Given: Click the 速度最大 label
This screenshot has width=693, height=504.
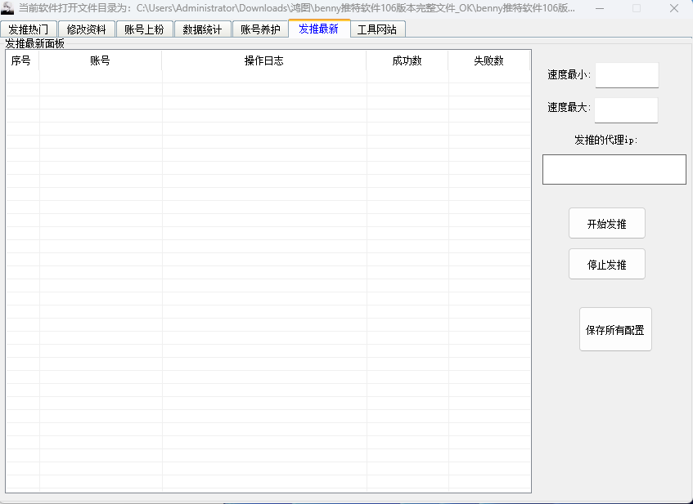Looking at the screenshot, I should coord(569,107).
